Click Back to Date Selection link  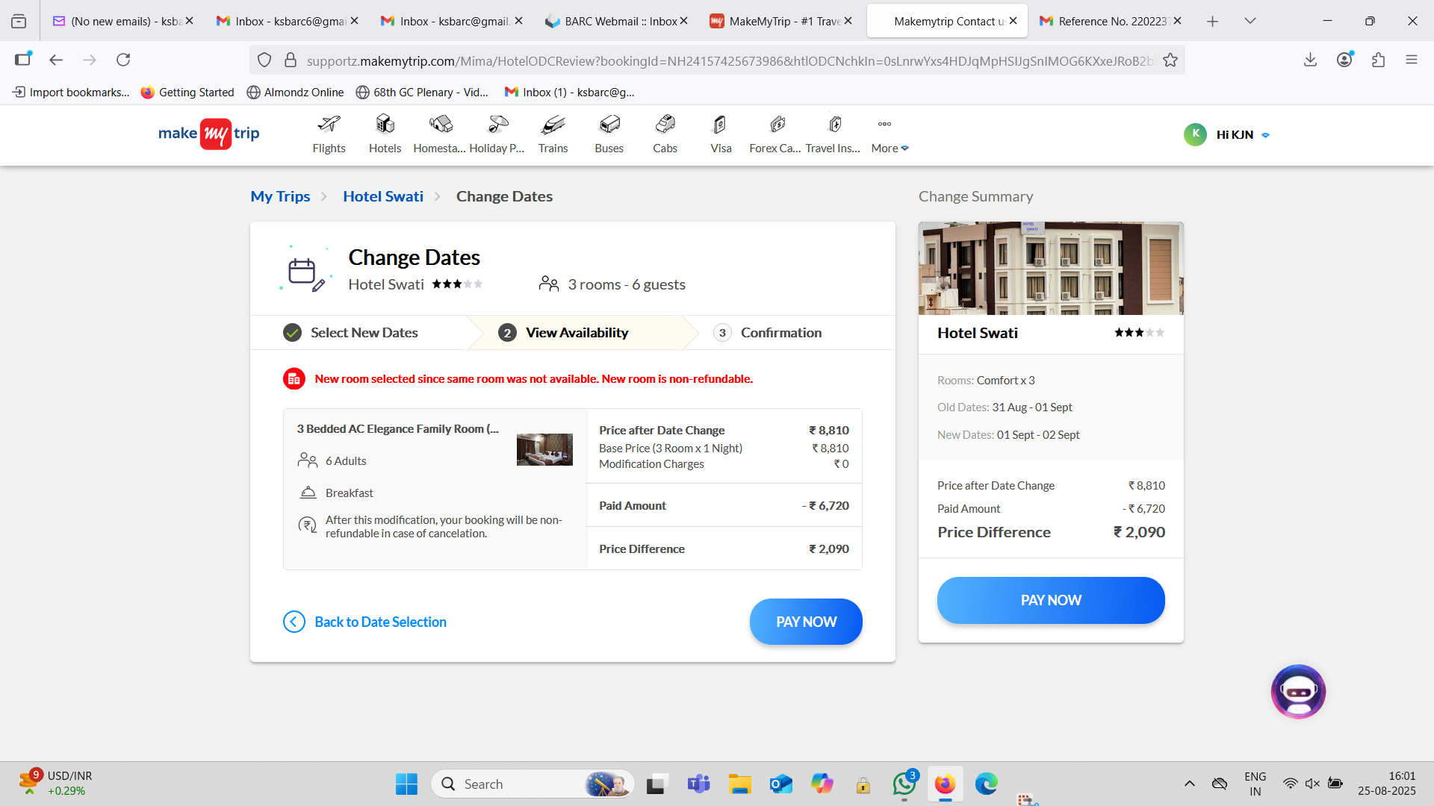[380, 622]
